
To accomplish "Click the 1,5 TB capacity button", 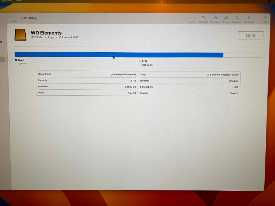I will (x=250, y=35).
